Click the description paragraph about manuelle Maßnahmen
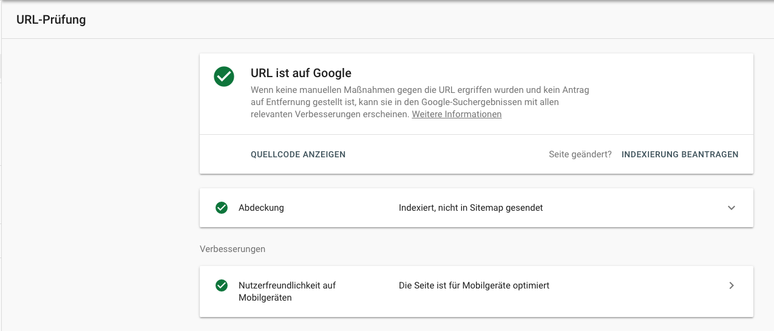The image size is (774, 331). tap(420, 102)
